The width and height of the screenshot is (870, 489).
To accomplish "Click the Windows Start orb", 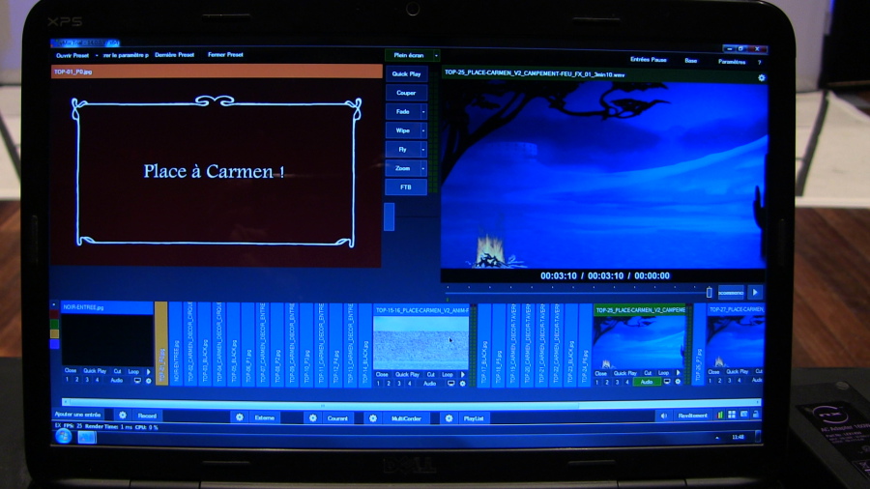I will (64, 436).
